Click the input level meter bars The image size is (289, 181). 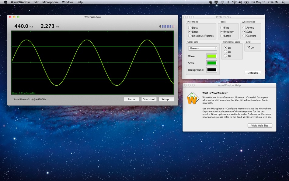click(x=168, y=27)
